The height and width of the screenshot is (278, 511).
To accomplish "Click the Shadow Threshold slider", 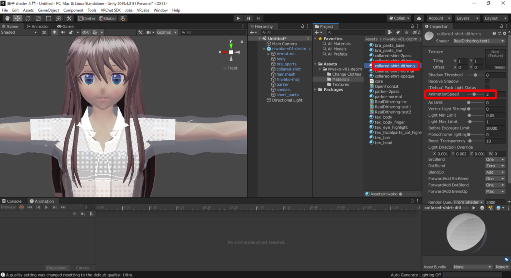I will (x=475, y=75).
